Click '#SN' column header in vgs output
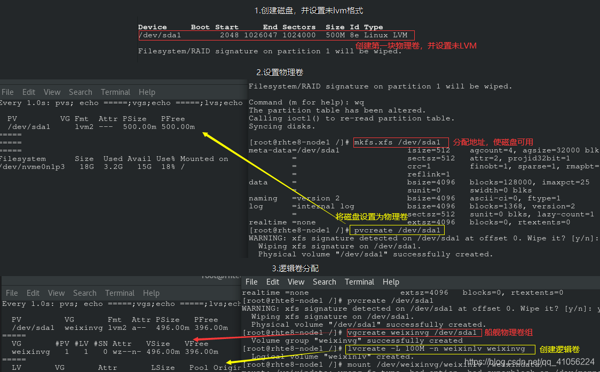The image size is (600, 372). pos(101,344)
